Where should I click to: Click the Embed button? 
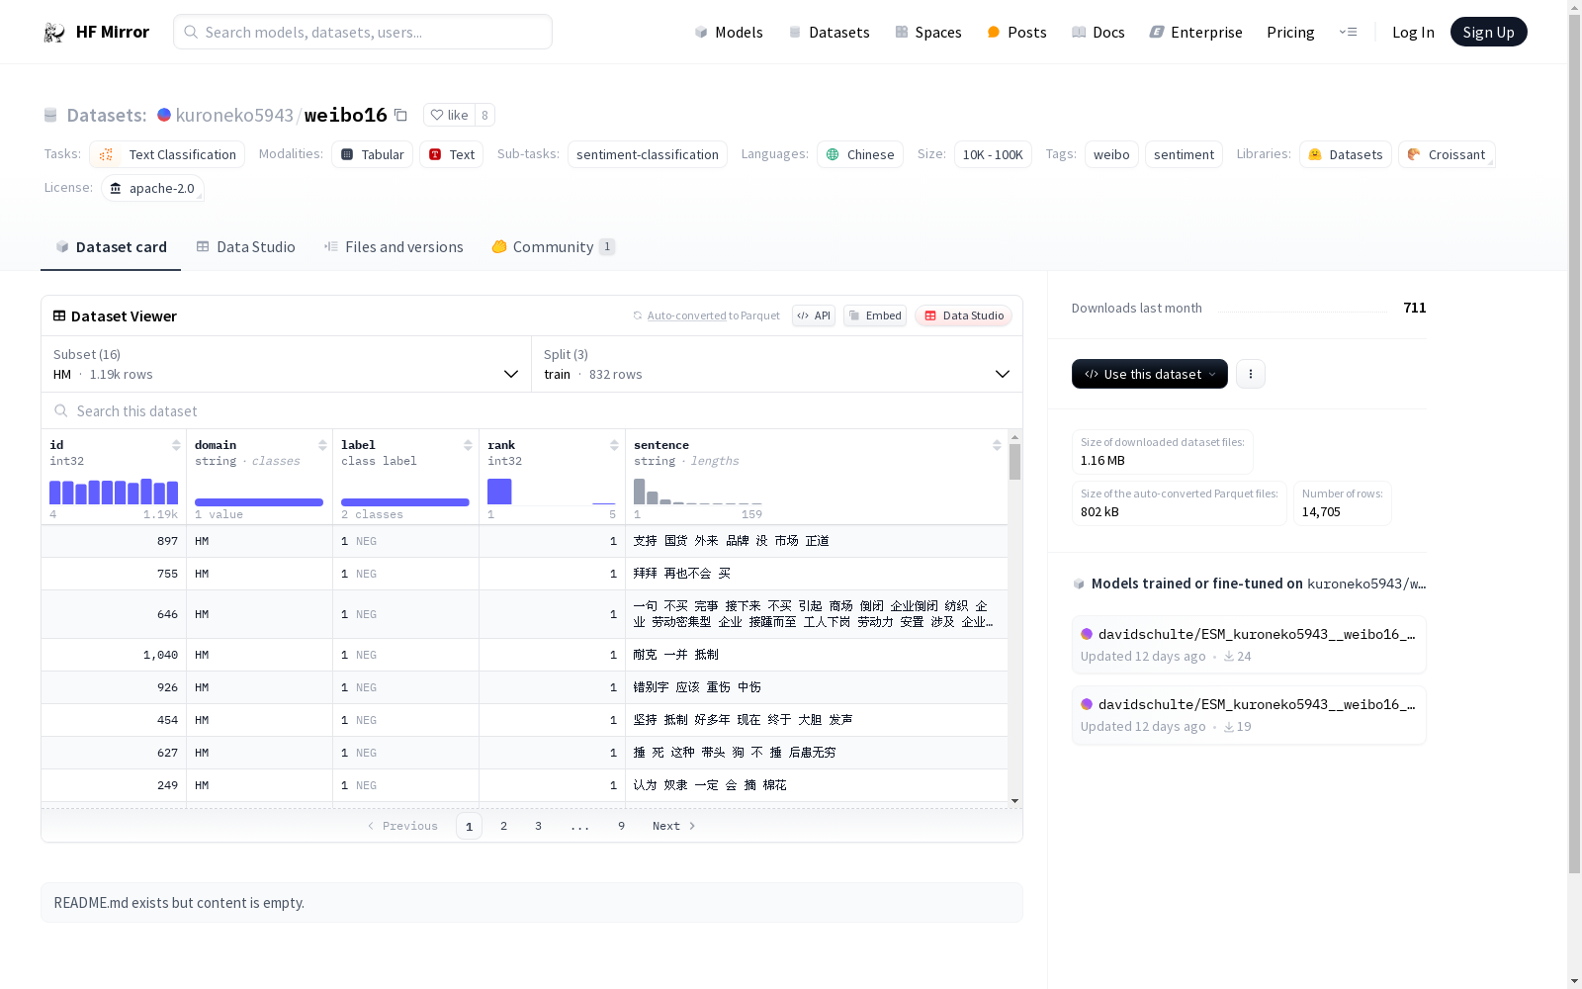(x=875, y=315)
